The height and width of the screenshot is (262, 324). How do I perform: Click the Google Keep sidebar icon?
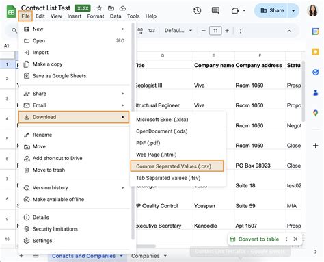point(316,52)
